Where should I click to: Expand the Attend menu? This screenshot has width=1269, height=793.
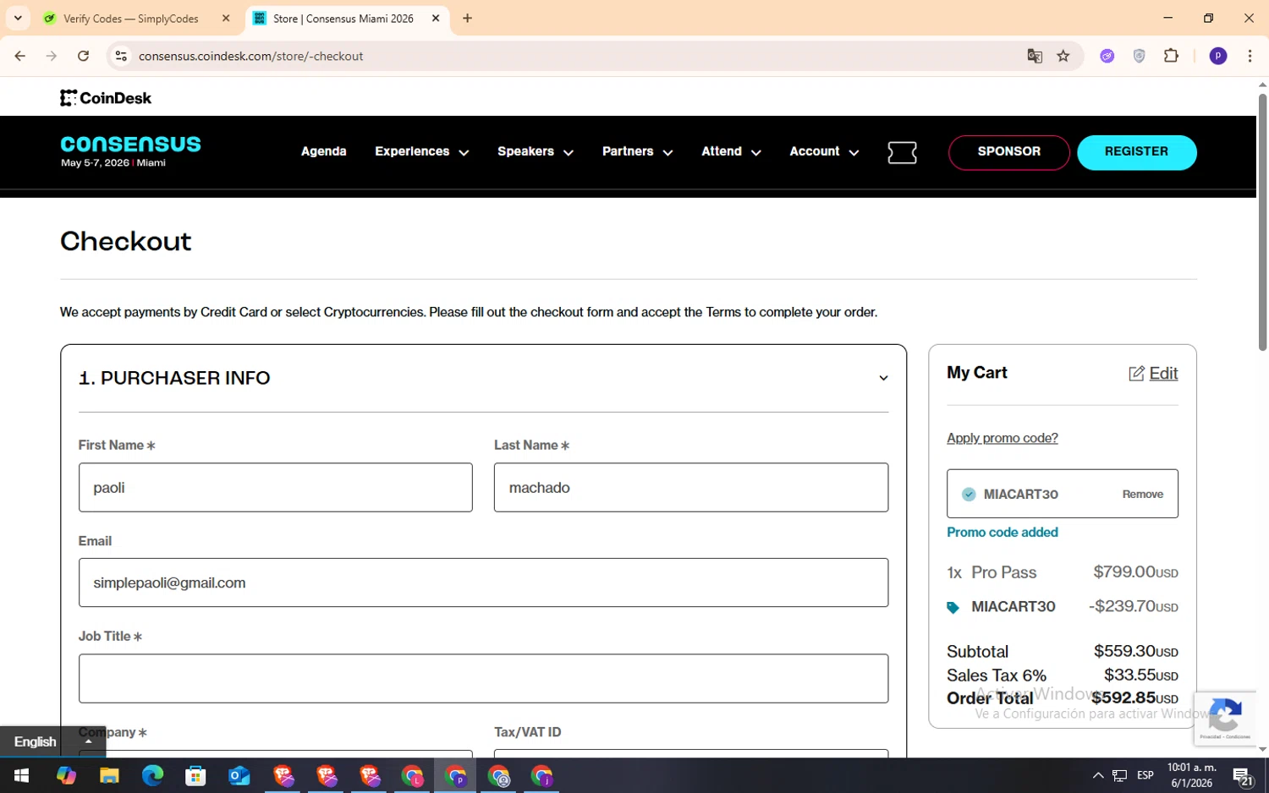point(731,151)
